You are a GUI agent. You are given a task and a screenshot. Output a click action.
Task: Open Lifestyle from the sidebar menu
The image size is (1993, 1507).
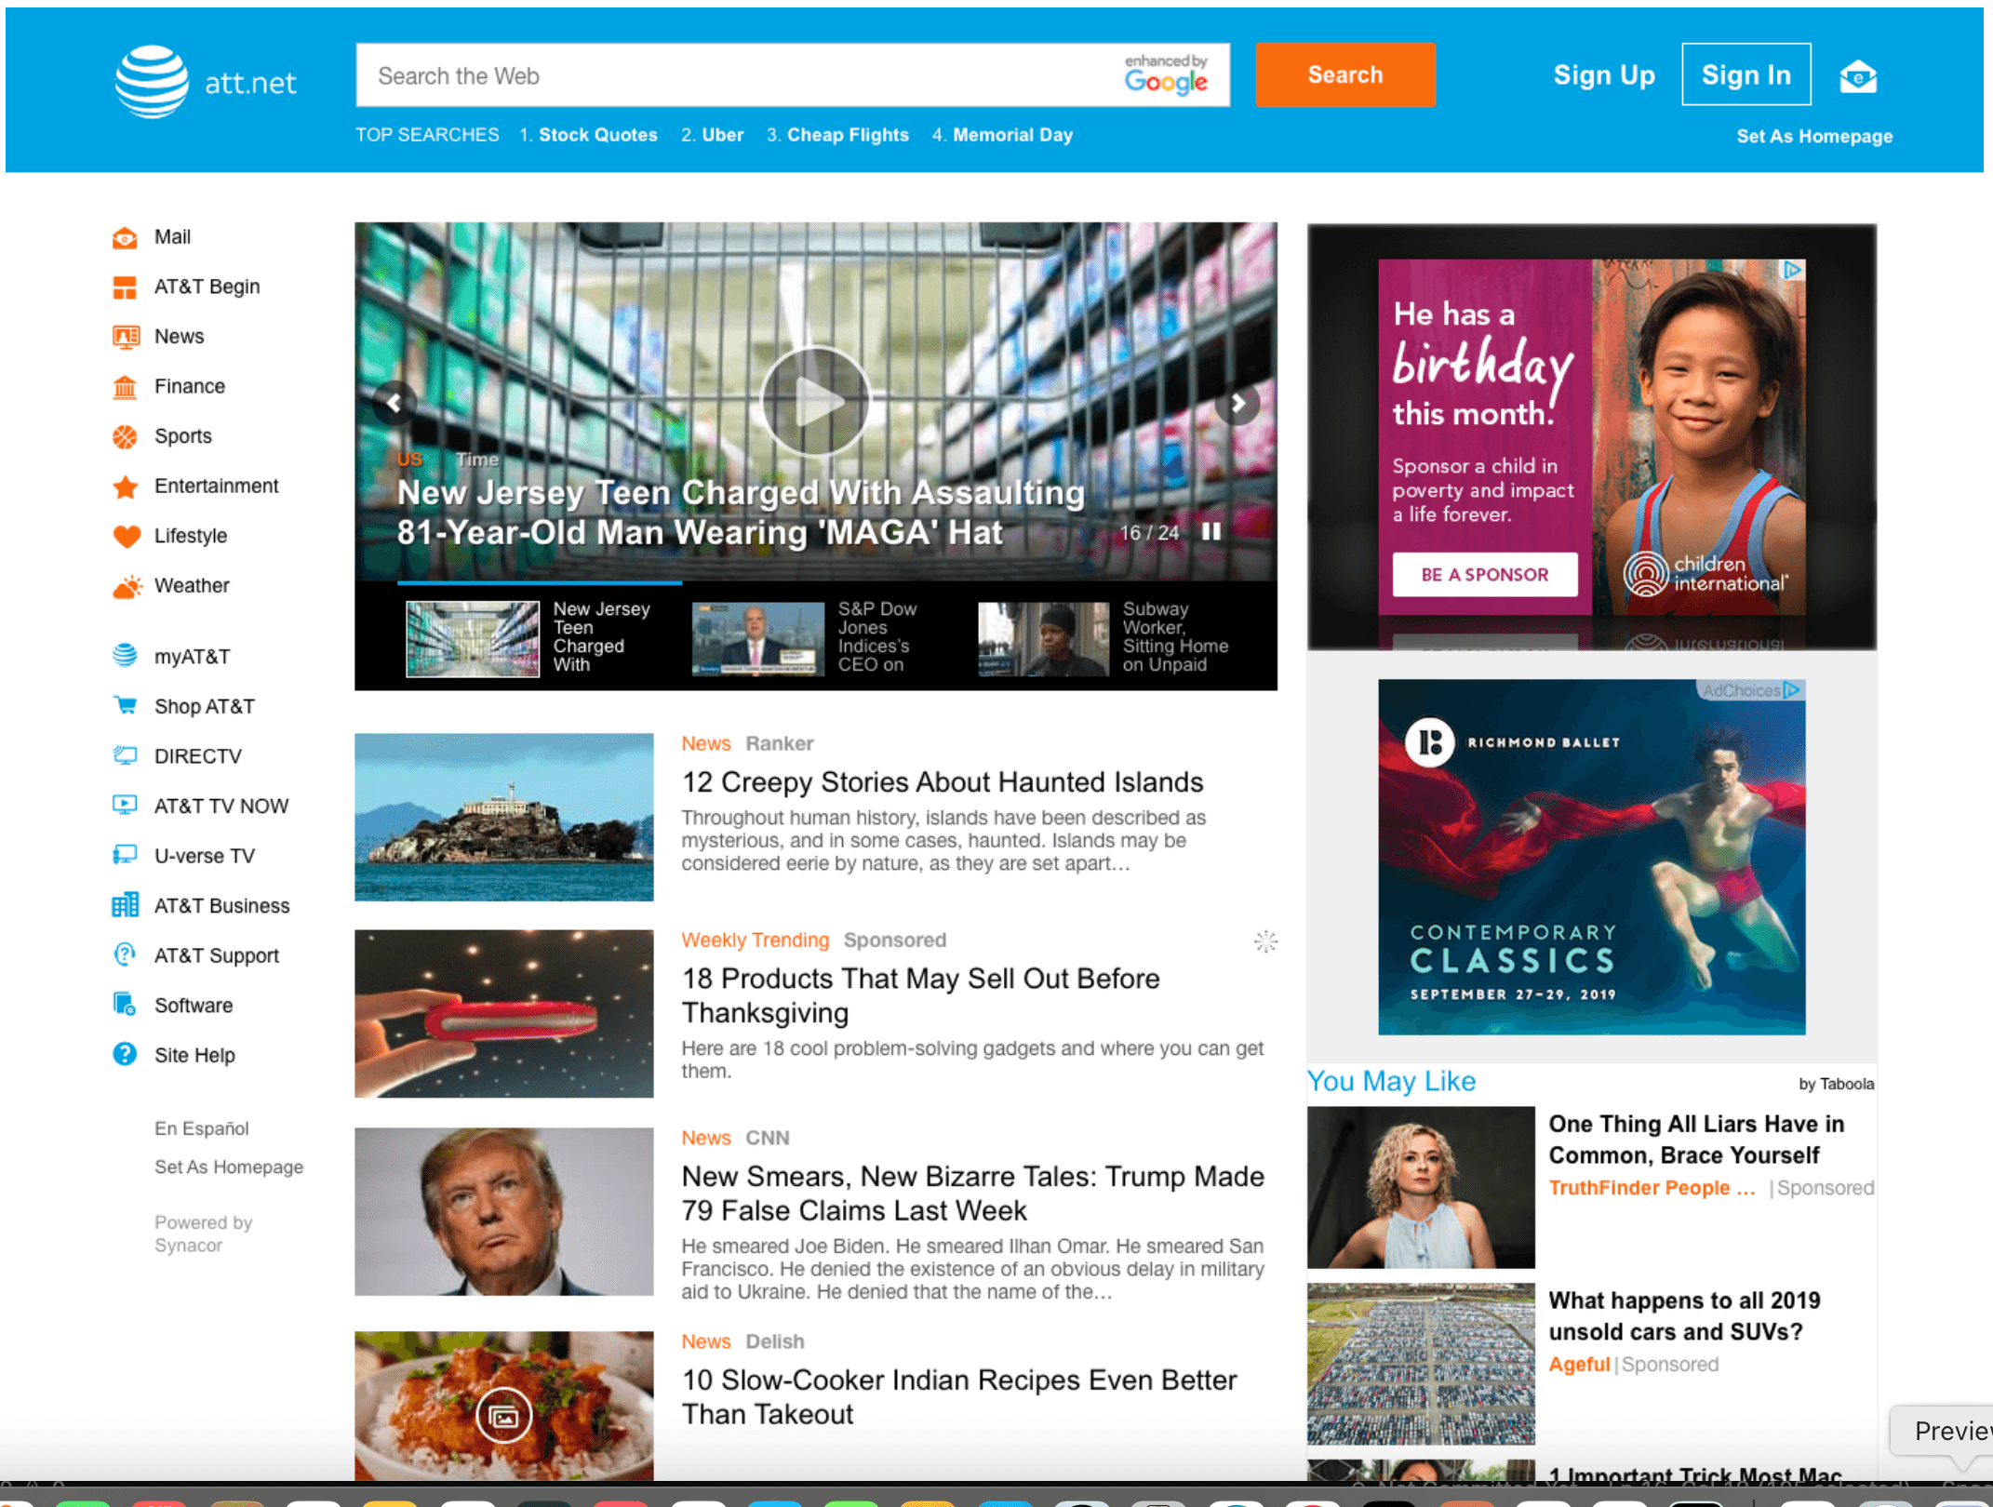pyautogui.click(x=190, y=536)
